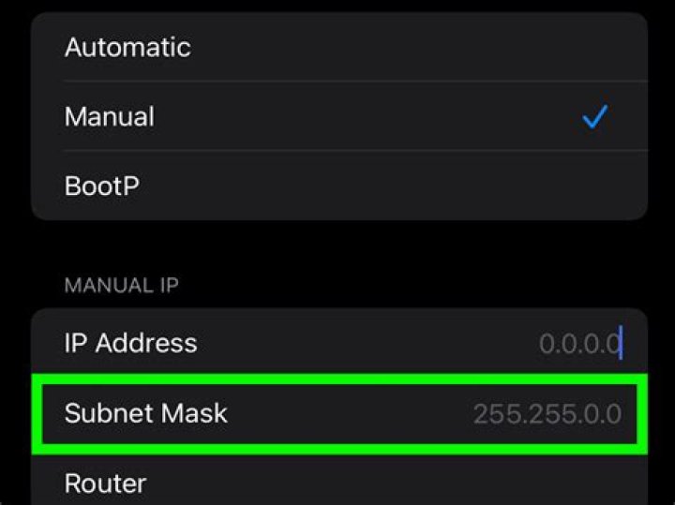Switch to the BootP configuration option

[102, 186]
